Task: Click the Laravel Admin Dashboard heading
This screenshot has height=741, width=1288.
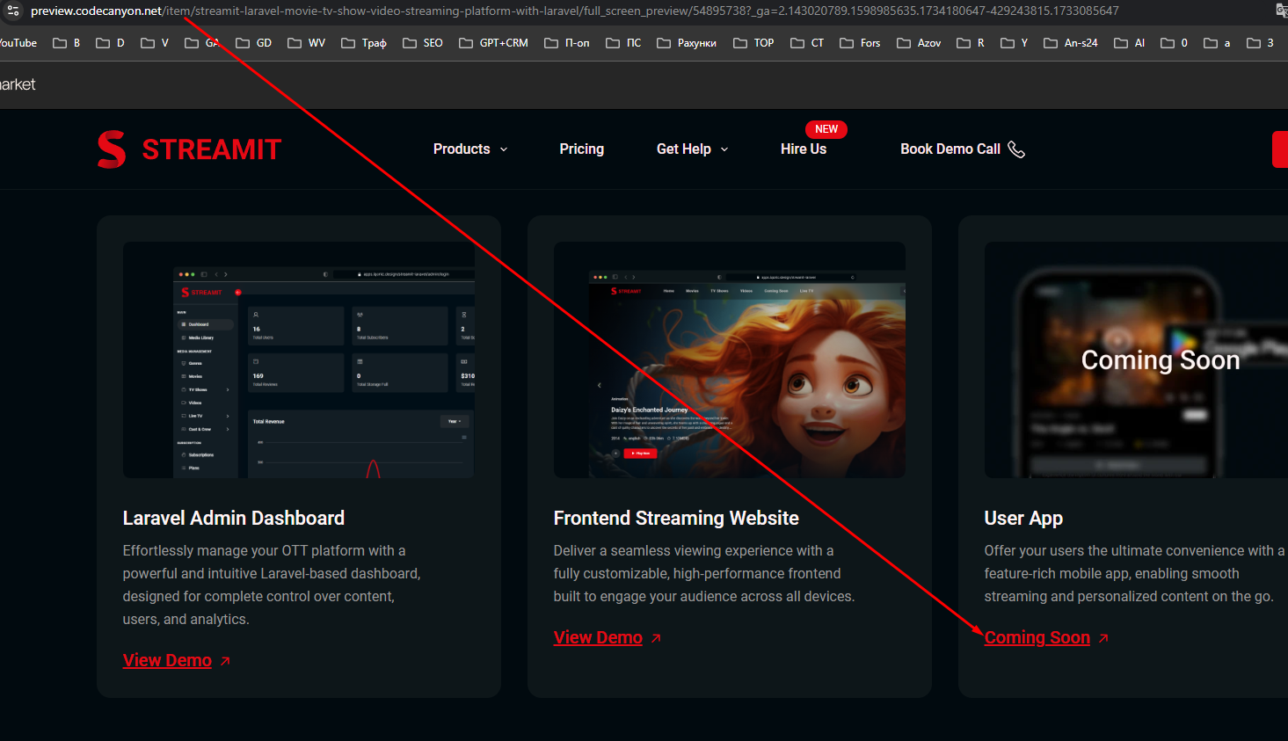Action: (234, 519)
